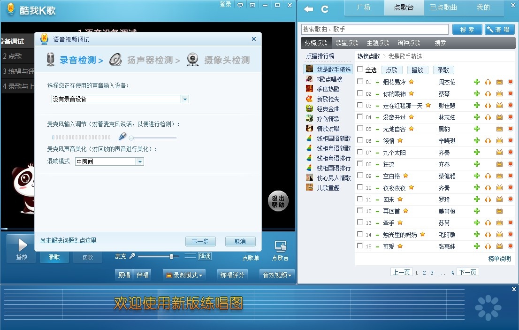This screenshot has width=519, height=330.
Task: Click the feedback chat bubble icon in title bar
Action: coord(240,5)
